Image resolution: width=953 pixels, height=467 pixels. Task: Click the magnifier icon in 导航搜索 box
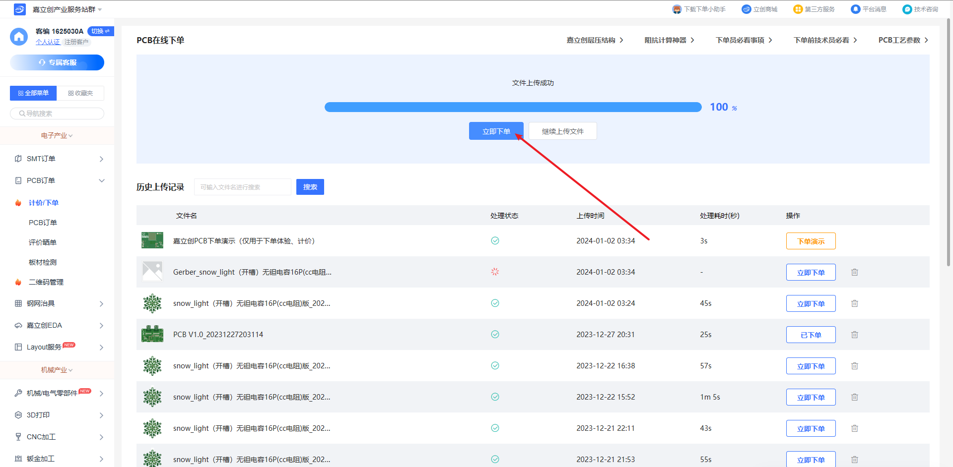click(x=22, y=114)
